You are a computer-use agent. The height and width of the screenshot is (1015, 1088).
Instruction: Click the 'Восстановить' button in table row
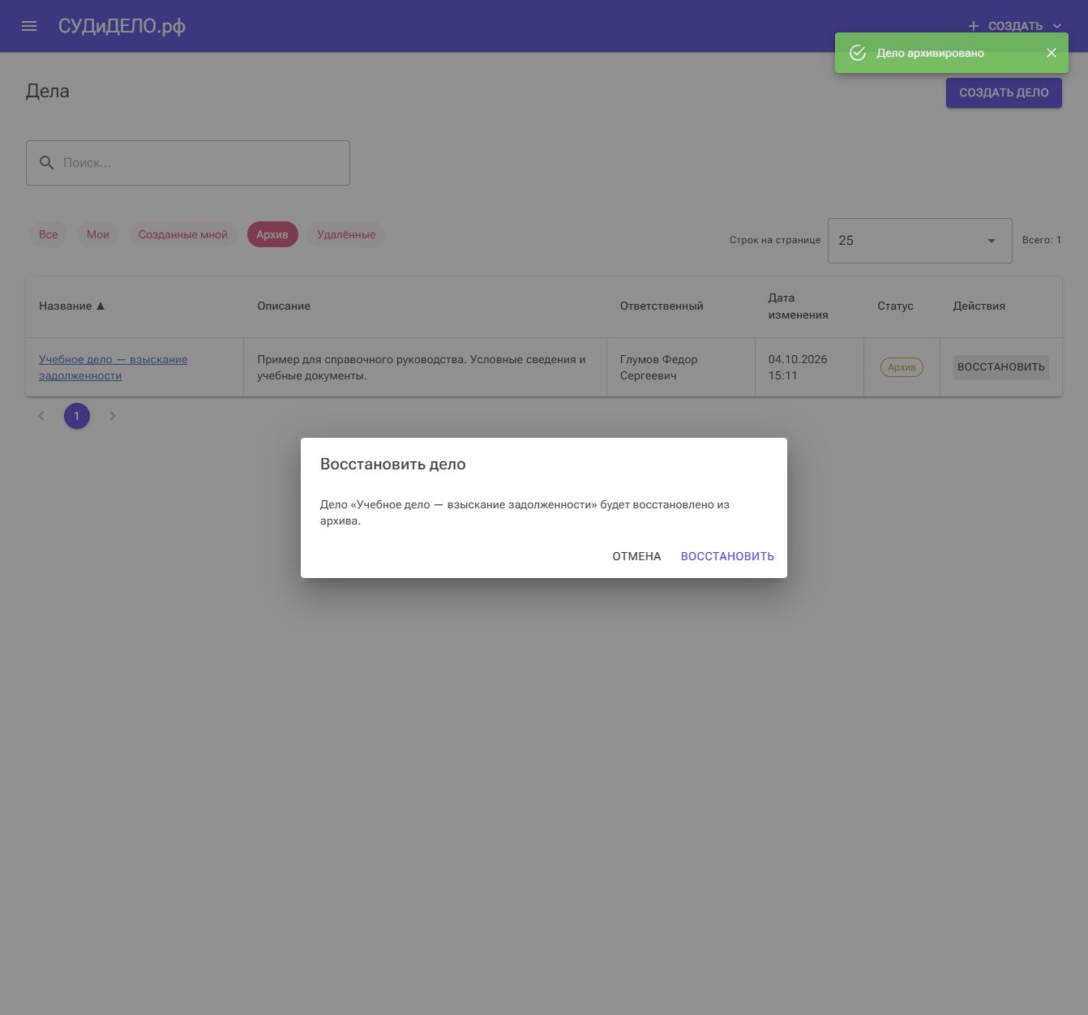(1001, 367)
